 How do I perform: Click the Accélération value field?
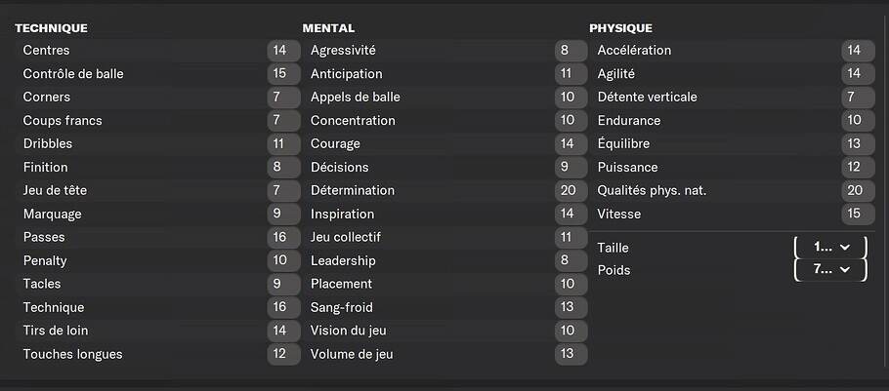[859, 51]
